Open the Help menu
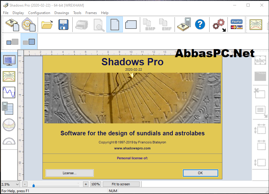 (105, 13)
